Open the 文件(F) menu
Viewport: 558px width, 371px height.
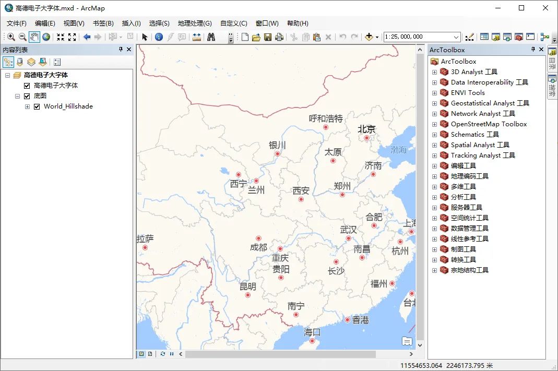point(16,23)
